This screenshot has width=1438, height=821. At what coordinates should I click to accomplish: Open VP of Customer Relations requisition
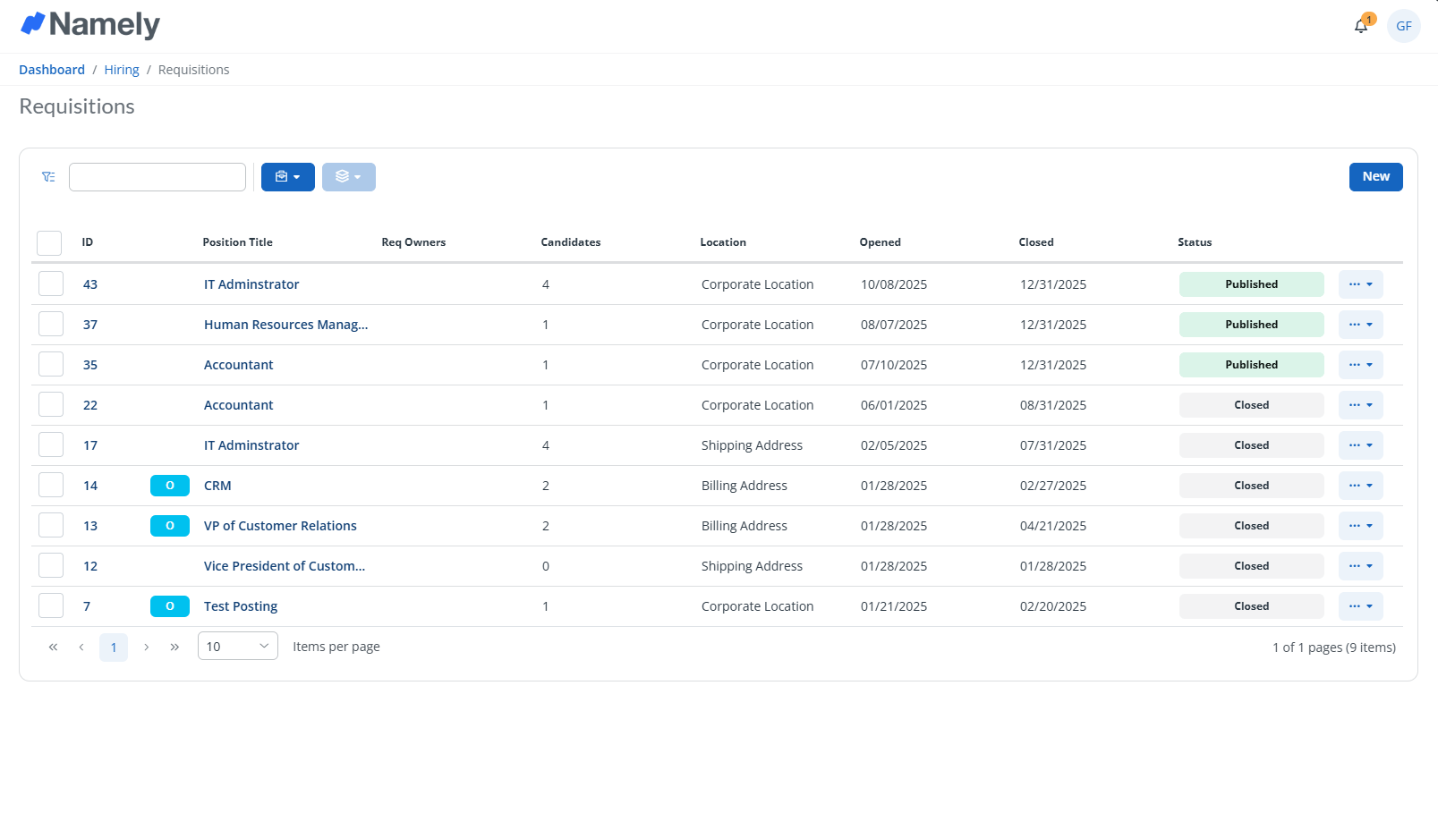(280, 526)
